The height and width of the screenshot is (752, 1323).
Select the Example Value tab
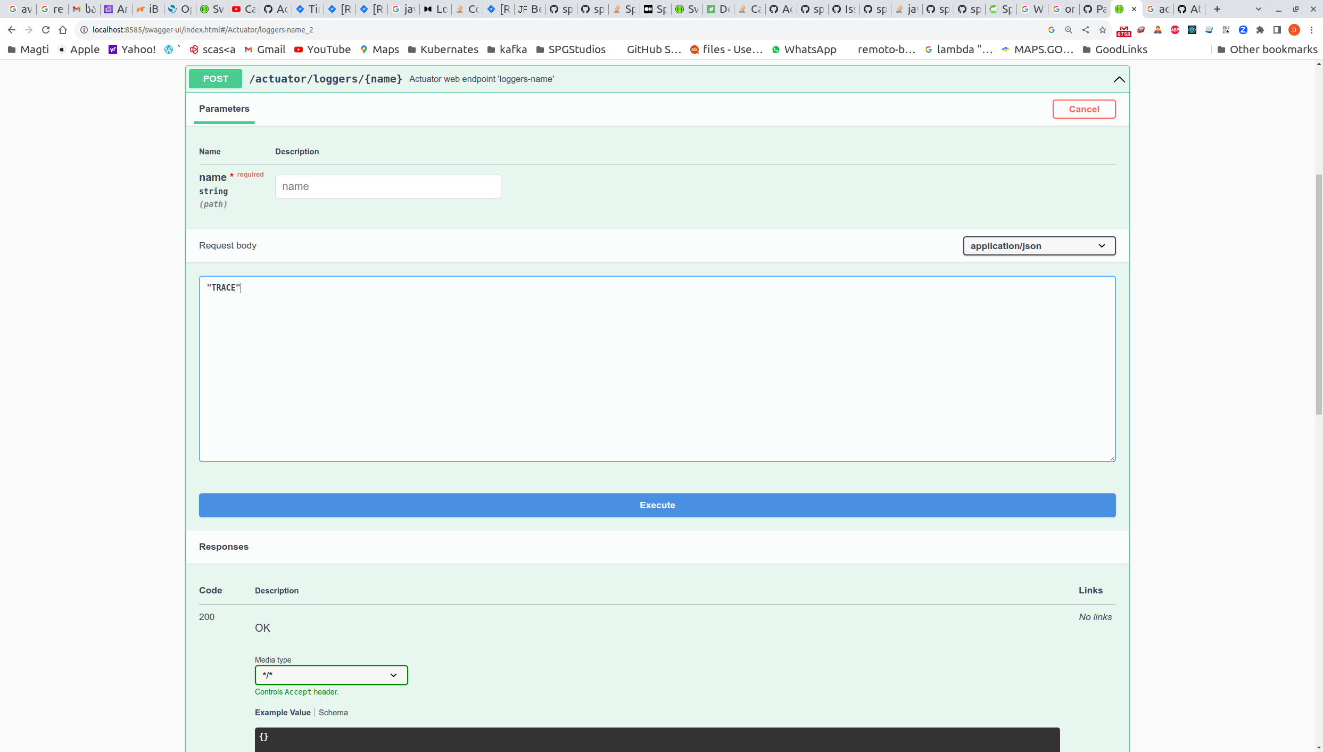pyautogui.click(x=283, y=712)
